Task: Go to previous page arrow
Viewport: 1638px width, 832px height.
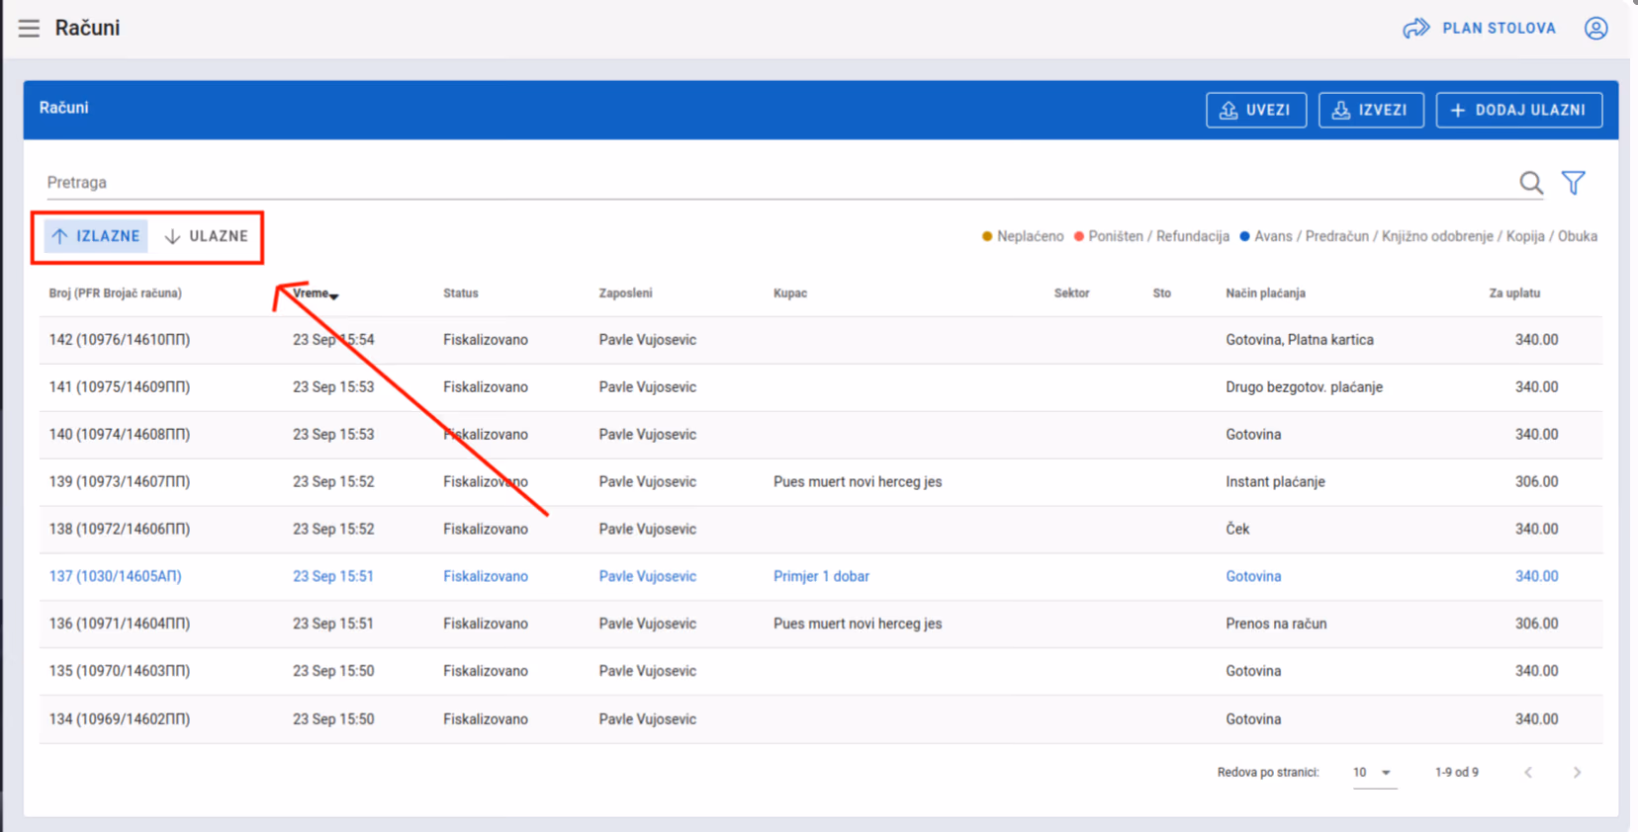Action: (1528, 773)
